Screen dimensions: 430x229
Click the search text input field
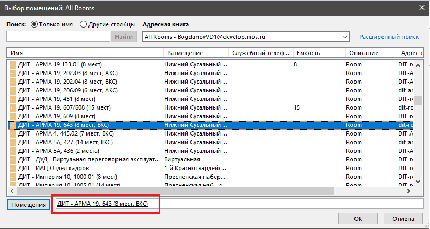pyautogui.click(x=58, y=37)
